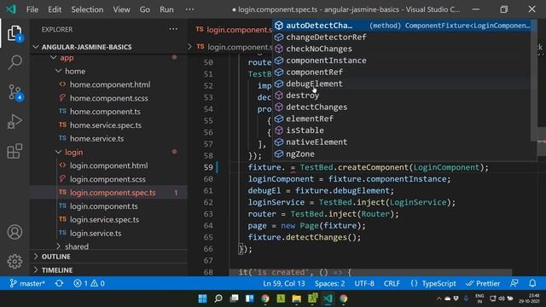Open File Explorer from the taskbar
The width and height of the screenshot is (546, 307).
296,298
